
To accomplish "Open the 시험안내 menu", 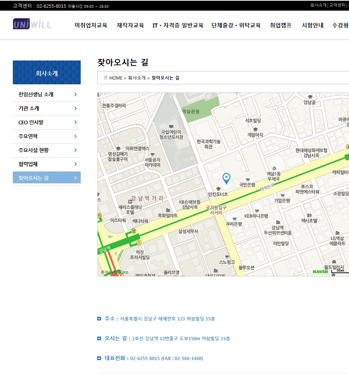I will (313, 25).
